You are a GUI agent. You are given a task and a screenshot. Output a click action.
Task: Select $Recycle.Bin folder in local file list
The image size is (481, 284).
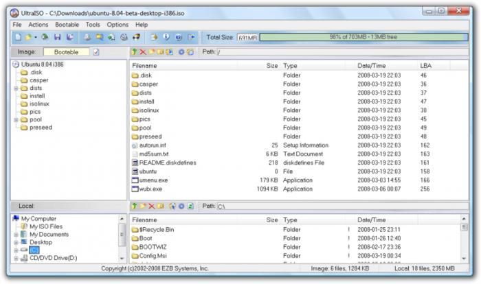pos(157,230)
